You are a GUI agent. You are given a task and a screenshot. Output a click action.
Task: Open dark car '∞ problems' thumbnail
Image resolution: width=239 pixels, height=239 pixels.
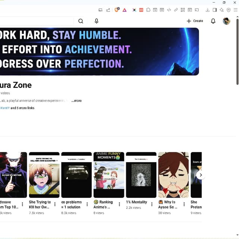coord(77,175)
